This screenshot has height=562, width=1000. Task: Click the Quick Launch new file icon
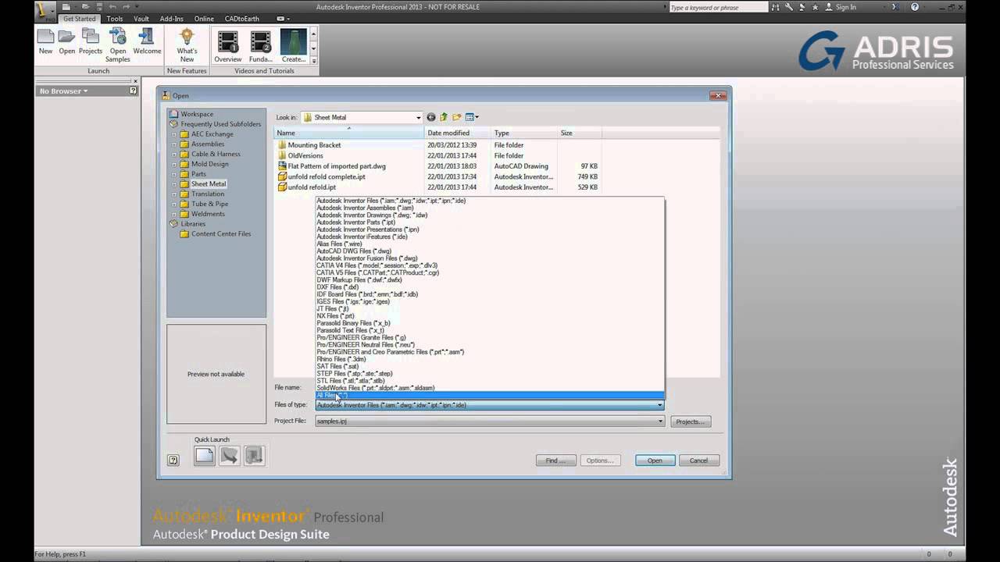[204, 456]
